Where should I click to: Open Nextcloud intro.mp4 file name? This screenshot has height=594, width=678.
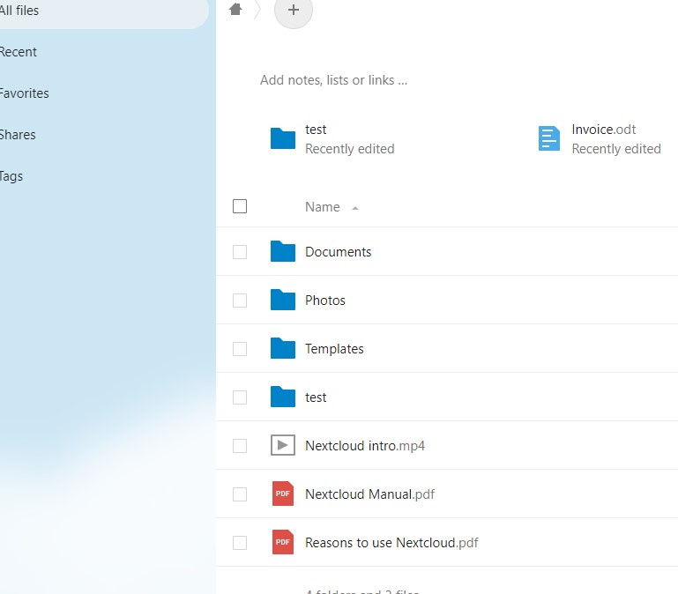(365, 445)
